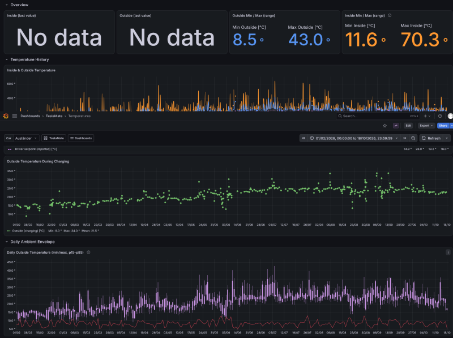Click the Min Outside value 8.5

248,40
